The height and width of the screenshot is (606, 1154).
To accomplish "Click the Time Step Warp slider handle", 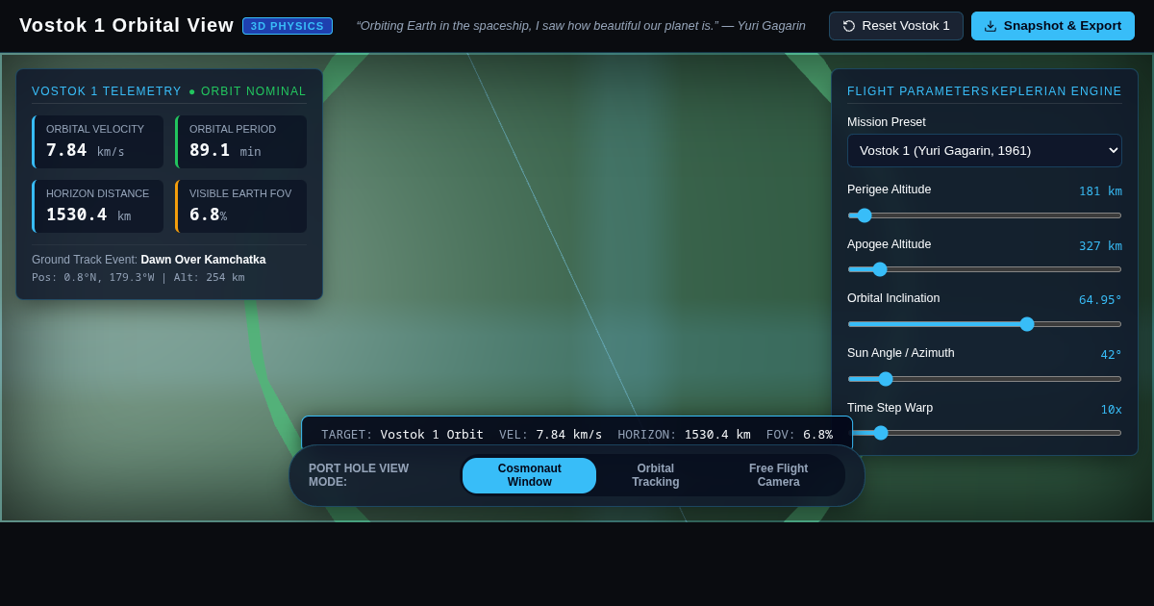I will point(881,433).
